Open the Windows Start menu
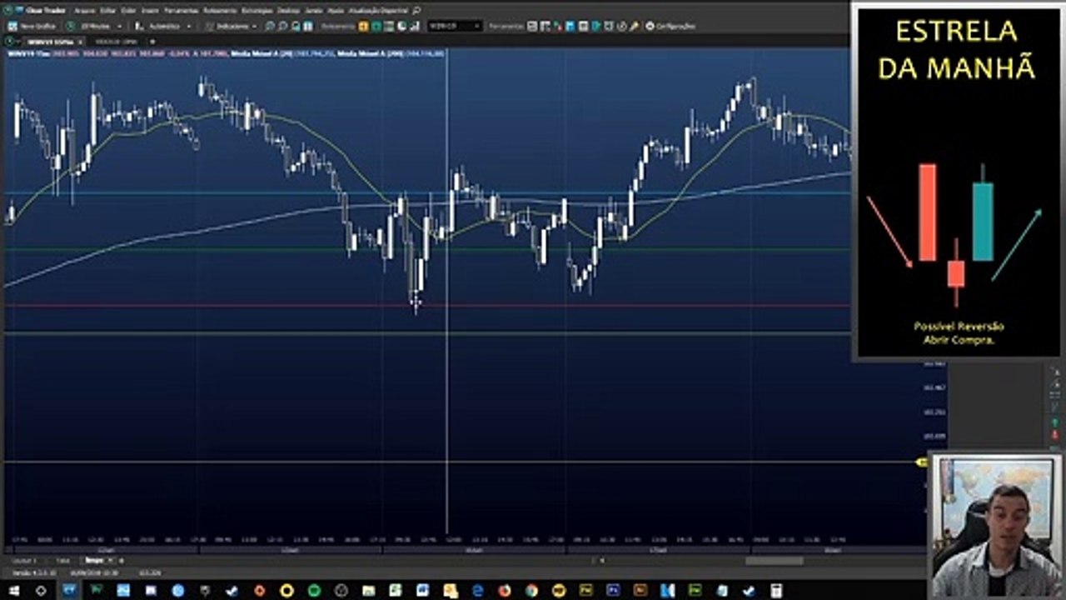1066x600 pixels. [14, 591]
